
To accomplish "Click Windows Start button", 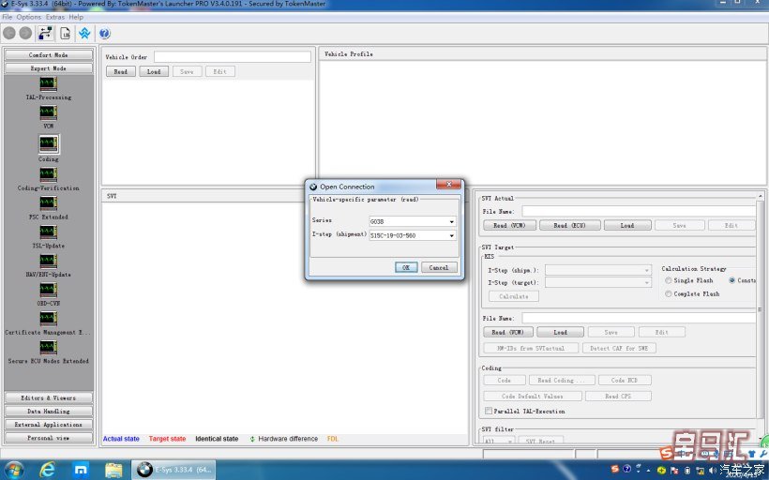I will (x=13, y=471).
